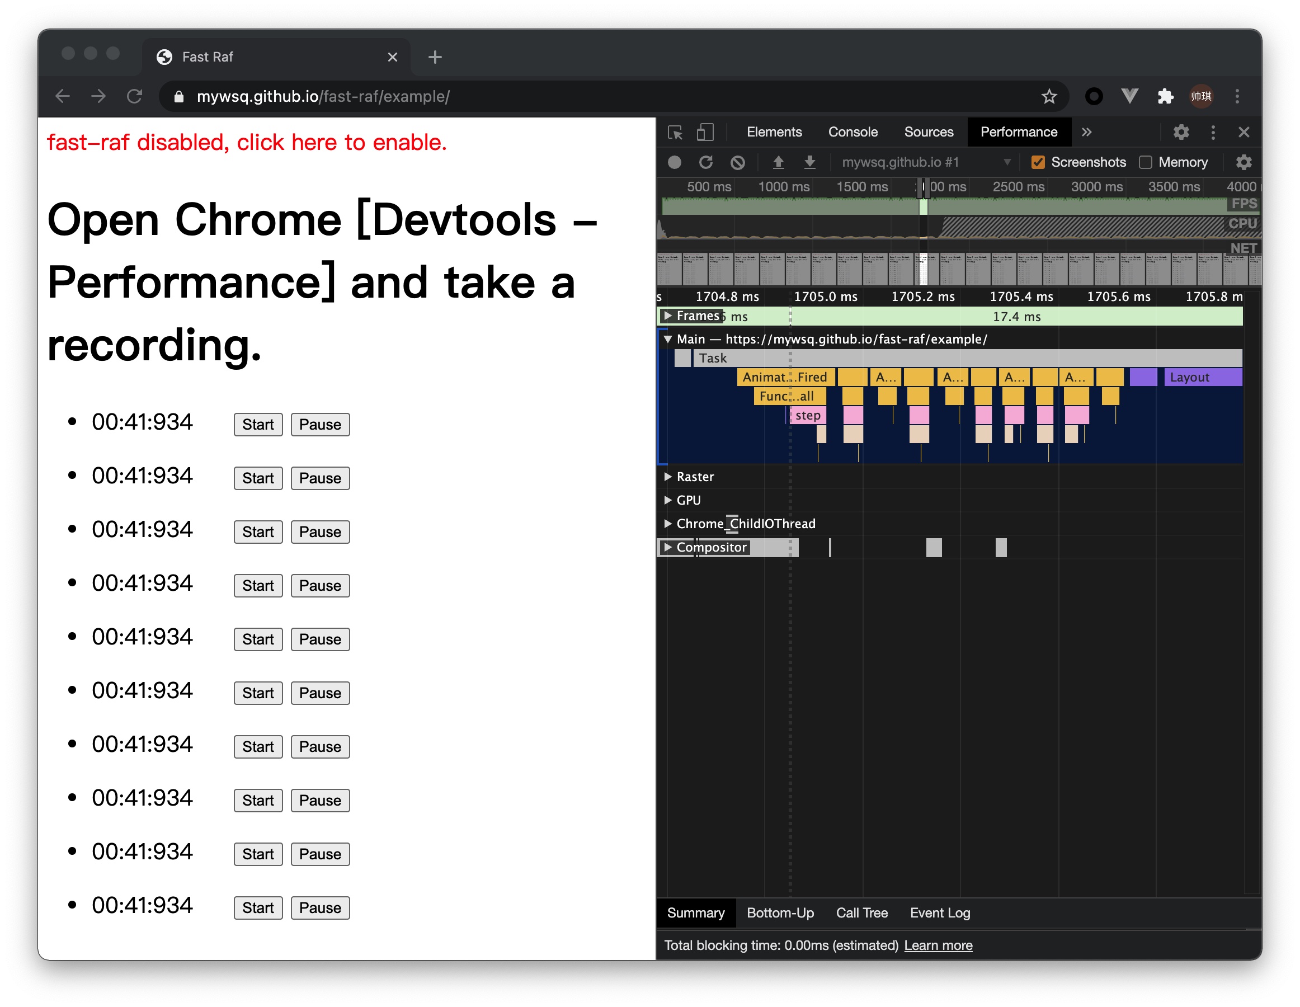Click Pause button on first timer
The width and height of the screenshot is (1300, 1007).
point(320,423)
